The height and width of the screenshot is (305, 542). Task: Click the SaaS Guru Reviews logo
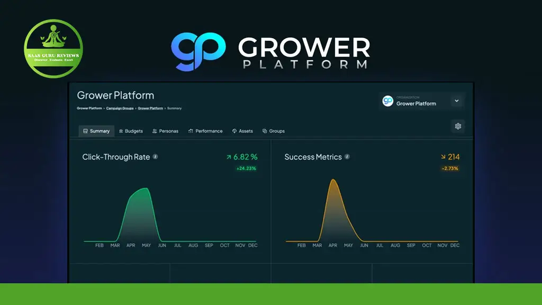click(53, 49)
